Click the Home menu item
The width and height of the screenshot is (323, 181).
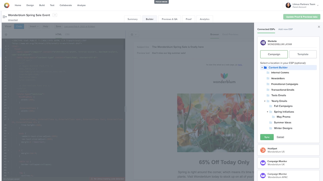tap(18, 5)
